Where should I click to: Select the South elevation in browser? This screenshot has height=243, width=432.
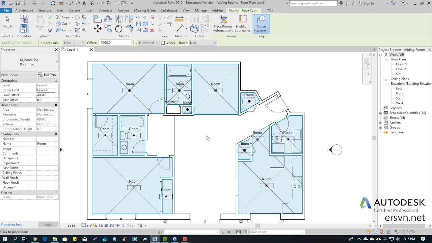click(x=400, y=98)
